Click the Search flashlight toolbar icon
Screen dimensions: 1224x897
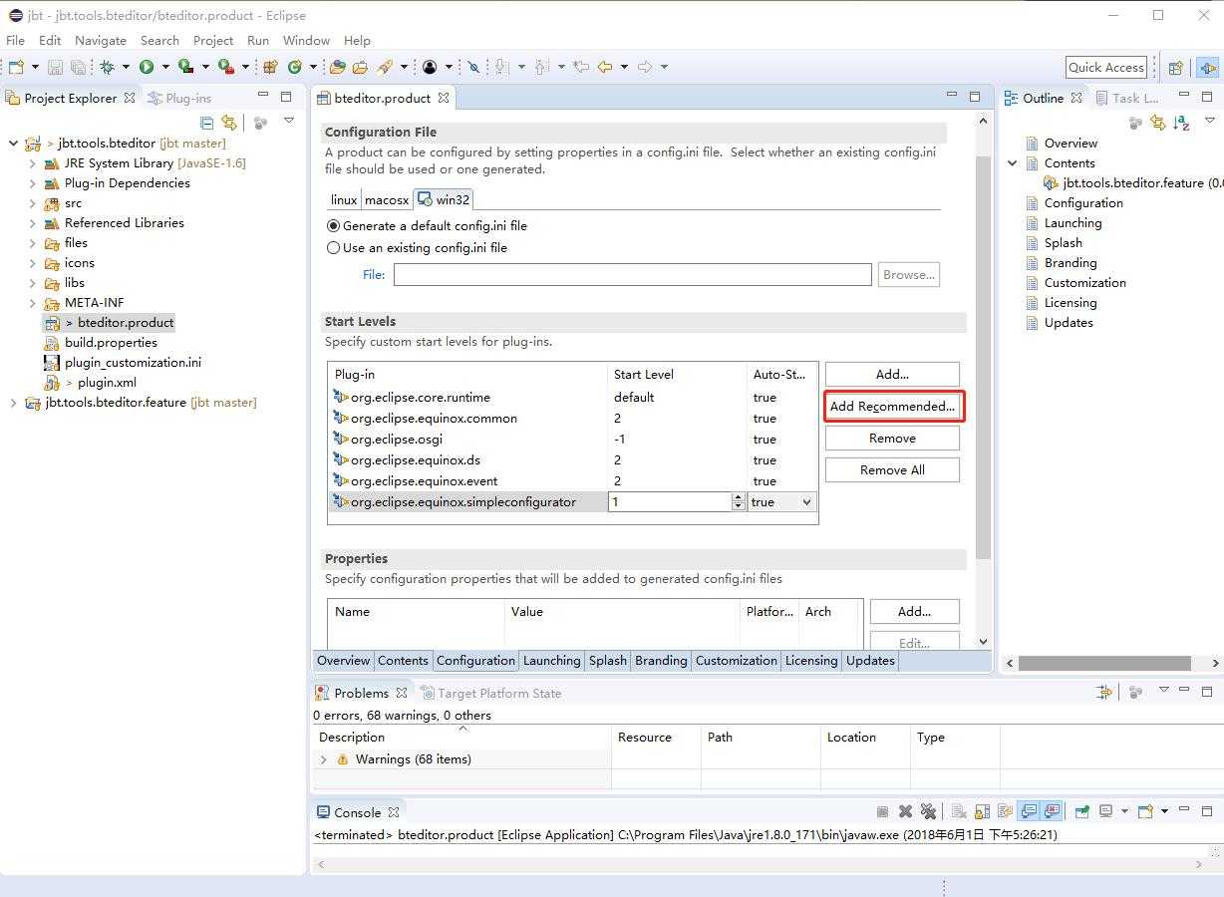(384, 67)
